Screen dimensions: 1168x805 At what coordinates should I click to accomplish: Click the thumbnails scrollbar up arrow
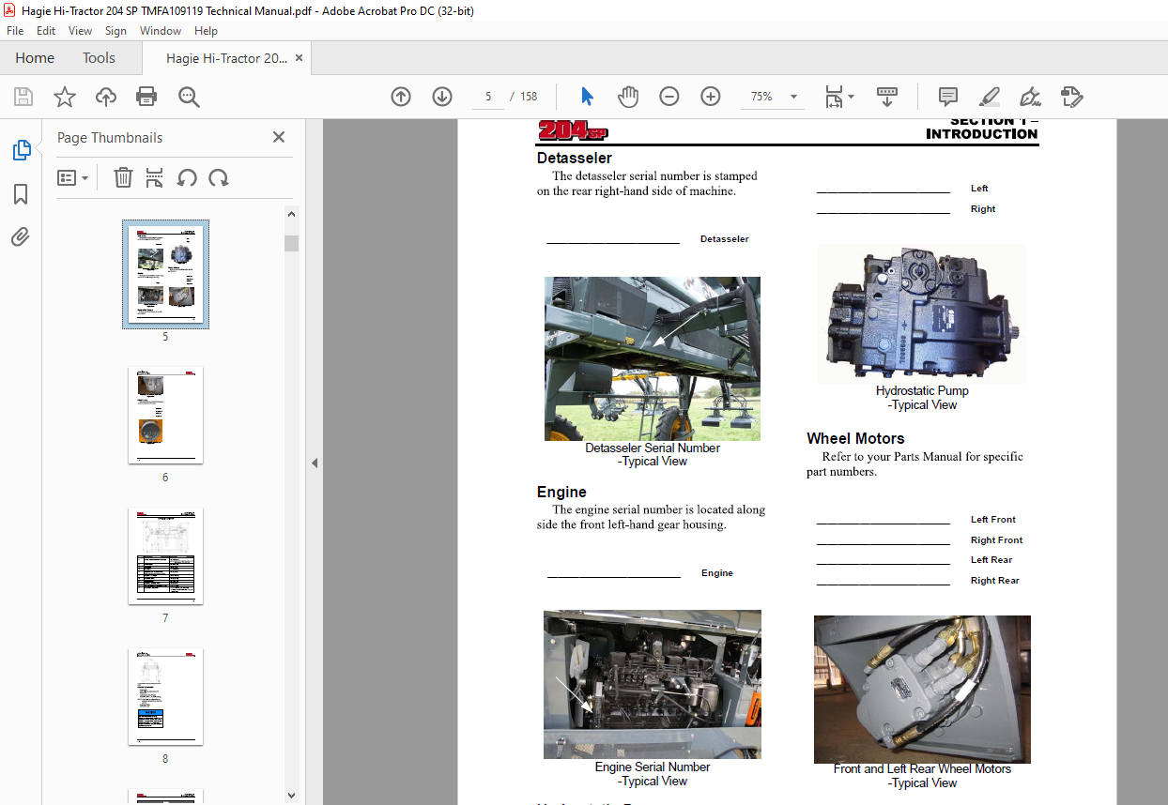[291, 214]
